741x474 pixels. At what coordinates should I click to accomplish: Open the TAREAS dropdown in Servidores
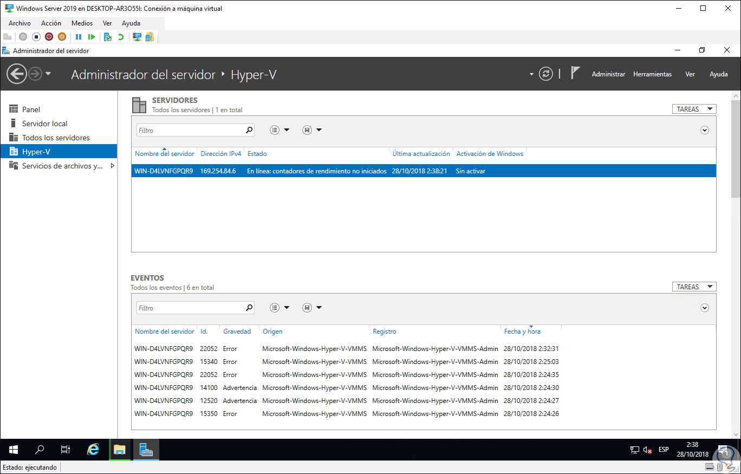click(694, 109)
